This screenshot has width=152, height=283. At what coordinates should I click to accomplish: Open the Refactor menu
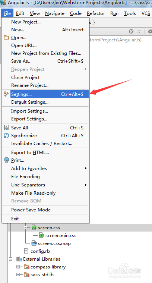point(96,13)
